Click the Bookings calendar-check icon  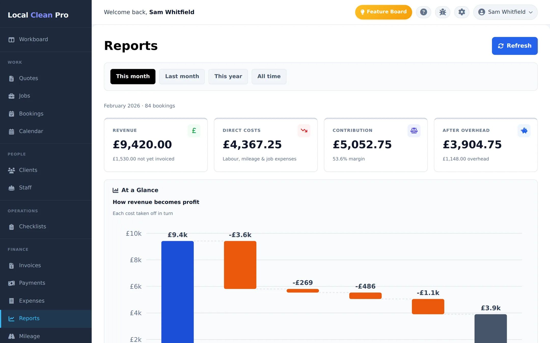11,114
